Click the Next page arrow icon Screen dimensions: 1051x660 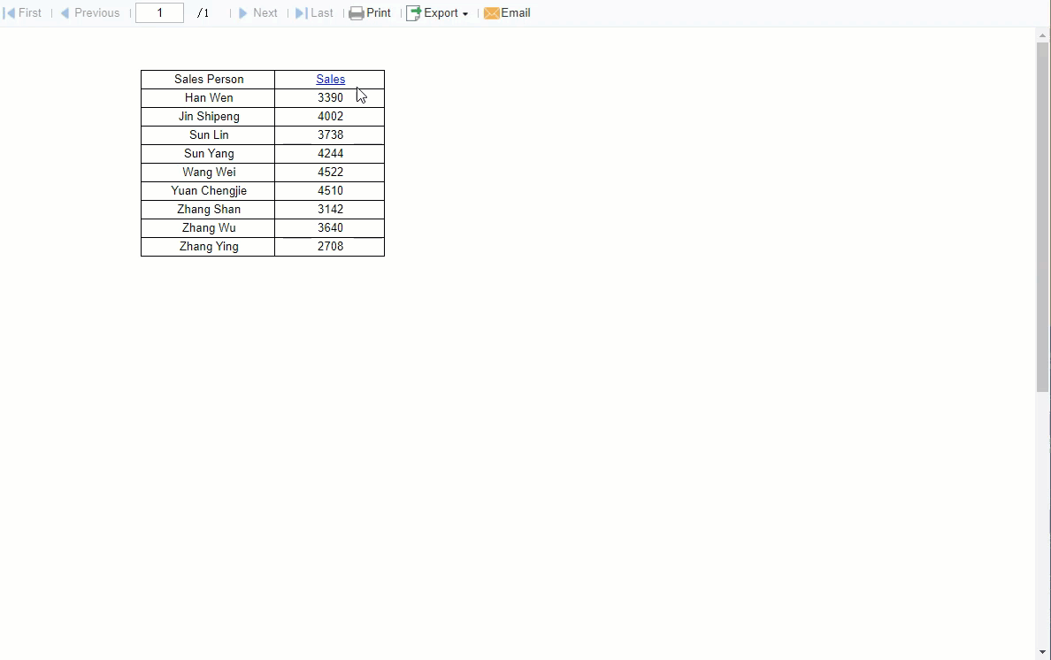pos(244,12)
